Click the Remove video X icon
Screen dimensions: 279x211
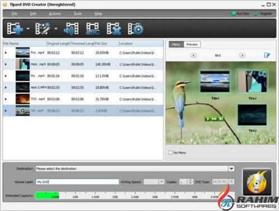point(114,28)
